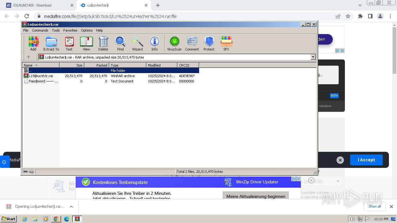Viewport: 397px width, 223px height.
Task: Open the browser extensions puzzle icon
Action: click(360, 16)
